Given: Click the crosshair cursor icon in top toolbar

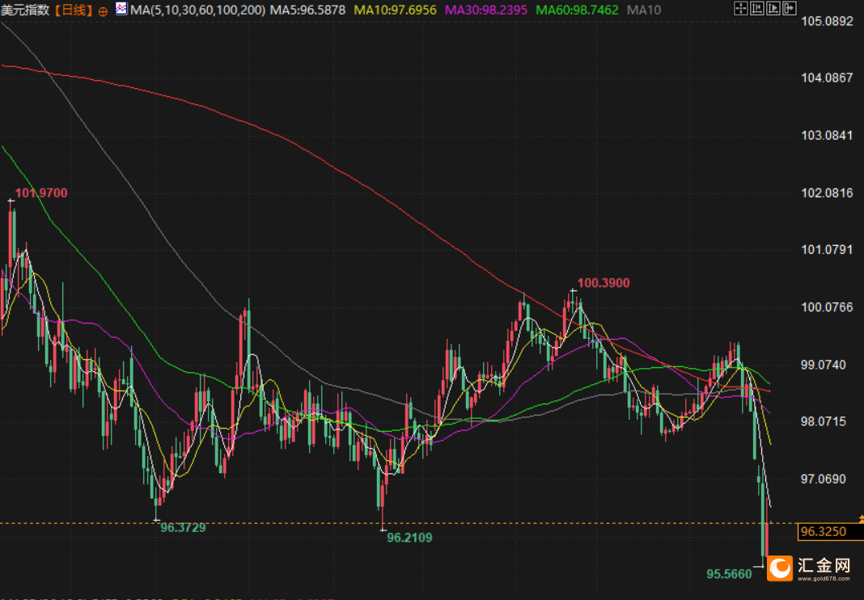Looking at the screenshot, I should [741, 8].
